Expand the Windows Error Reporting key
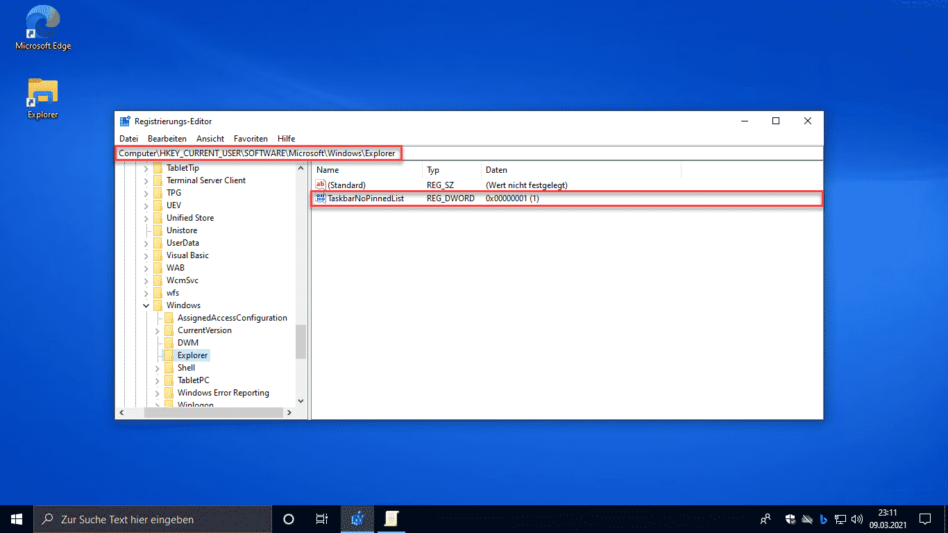This screenshot has height=533, width=948. (157, 393)
